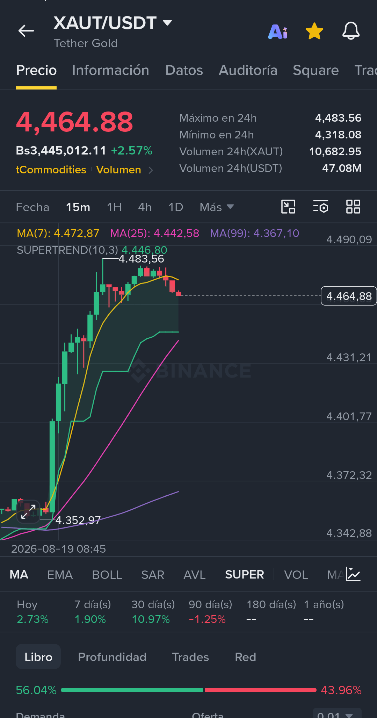Open the AI analysis icon

(x=278, y=31)
